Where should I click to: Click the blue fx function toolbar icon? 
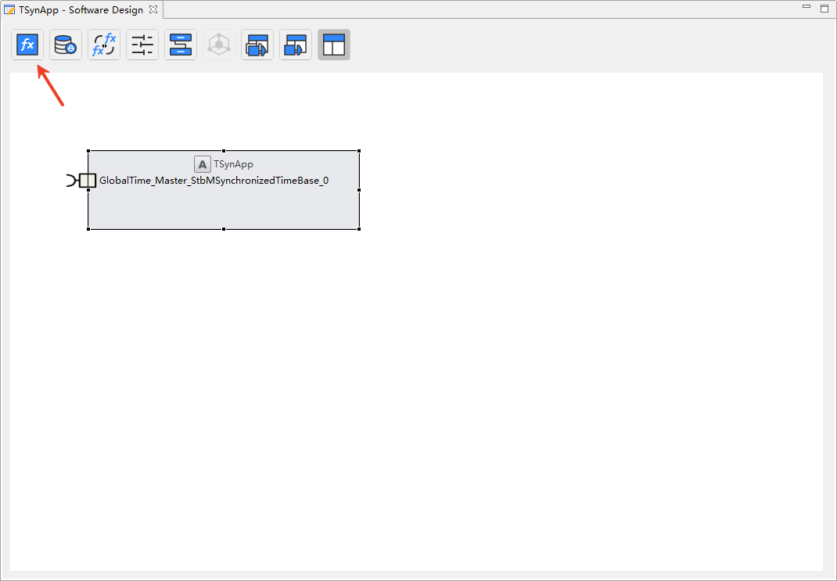click(27, 45)
